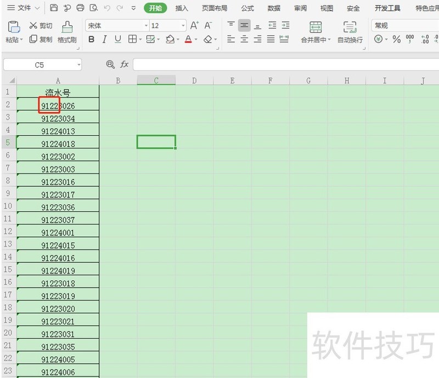
Task: Switch to the 插入 ribbon tab
Action: click(182, 8)
